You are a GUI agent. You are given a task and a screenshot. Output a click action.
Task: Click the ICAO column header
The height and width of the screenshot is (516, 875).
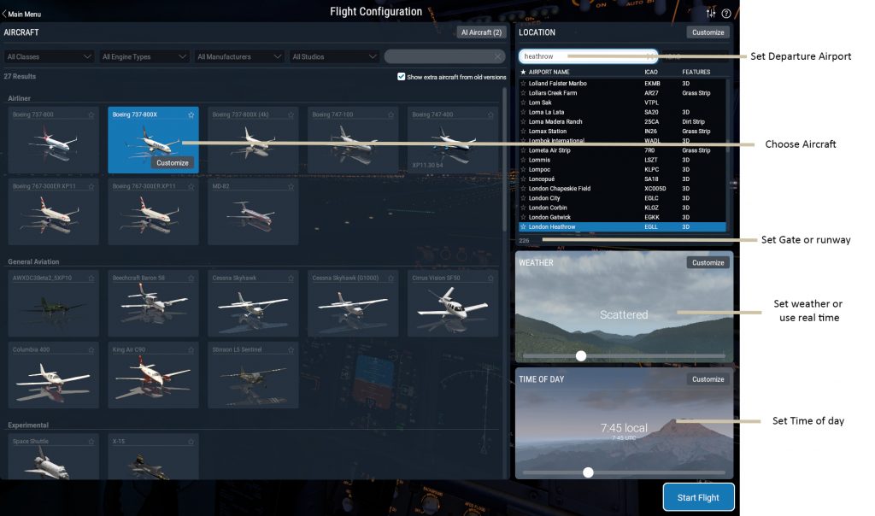(651, 72)
